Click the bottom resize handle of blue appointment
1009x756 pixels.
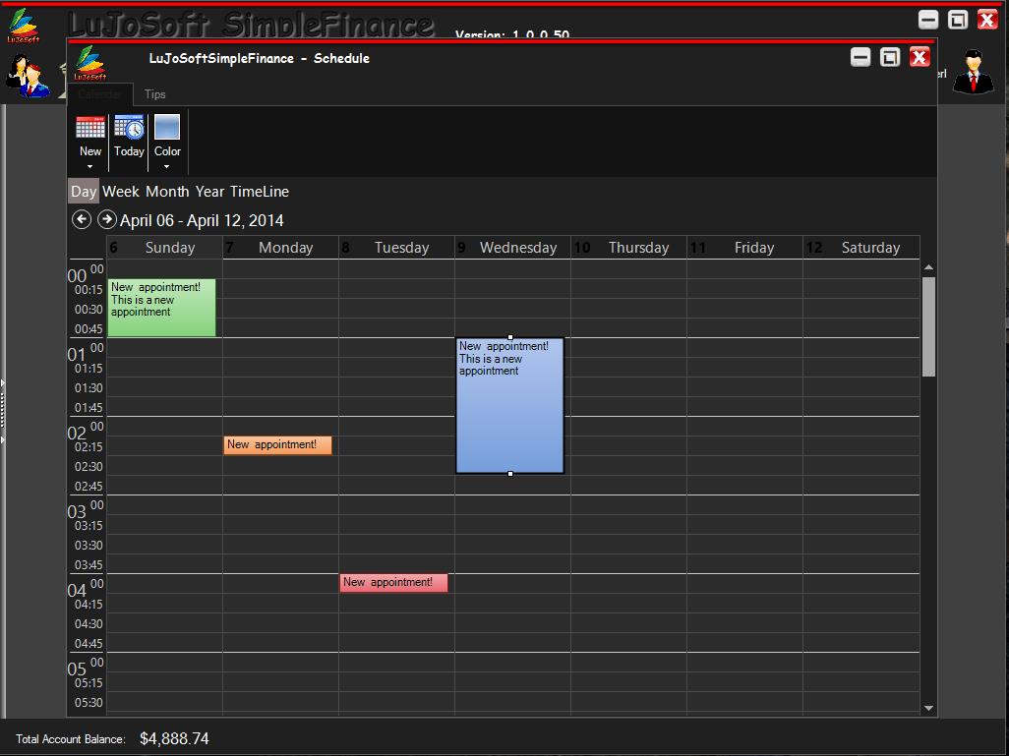click(x=510, y=474)
